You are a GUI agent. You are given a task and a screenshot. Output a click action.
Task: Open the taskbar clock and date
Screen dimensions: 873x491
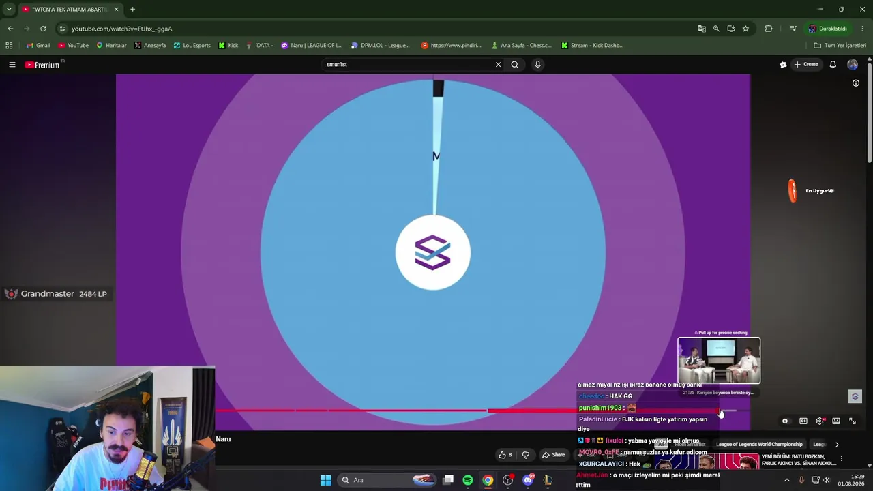(852, 480)
